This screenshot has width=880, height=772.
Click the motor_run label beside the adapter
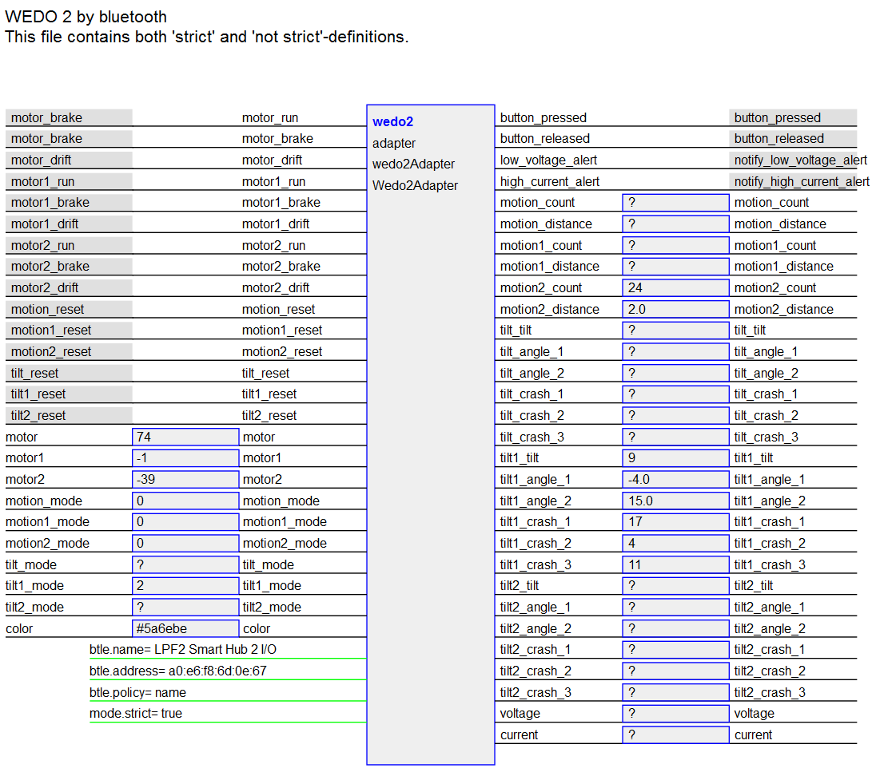click(x=270, y=117)
